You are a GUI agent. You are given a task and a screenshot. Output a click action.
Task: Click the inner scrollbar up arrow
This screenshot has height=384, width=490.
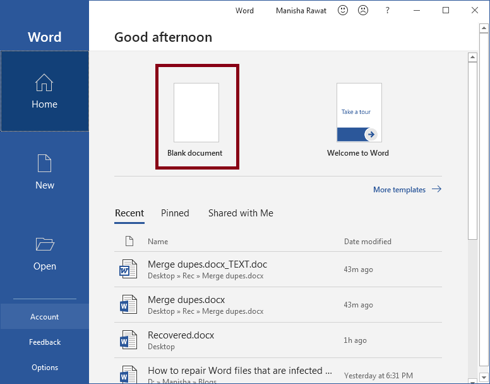[x=472, y=58]
